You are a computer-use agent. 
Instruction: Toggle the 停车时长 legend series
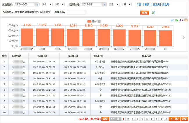pos(94,21)
